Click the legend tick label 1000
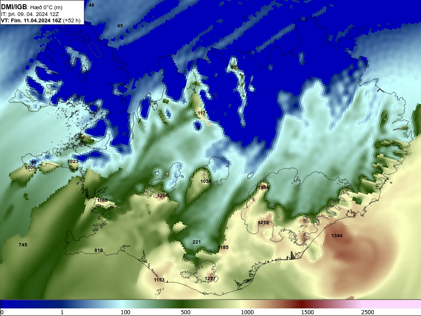Image resolution: width=421 pixels, height=316 pixels. tap(247, 312)
